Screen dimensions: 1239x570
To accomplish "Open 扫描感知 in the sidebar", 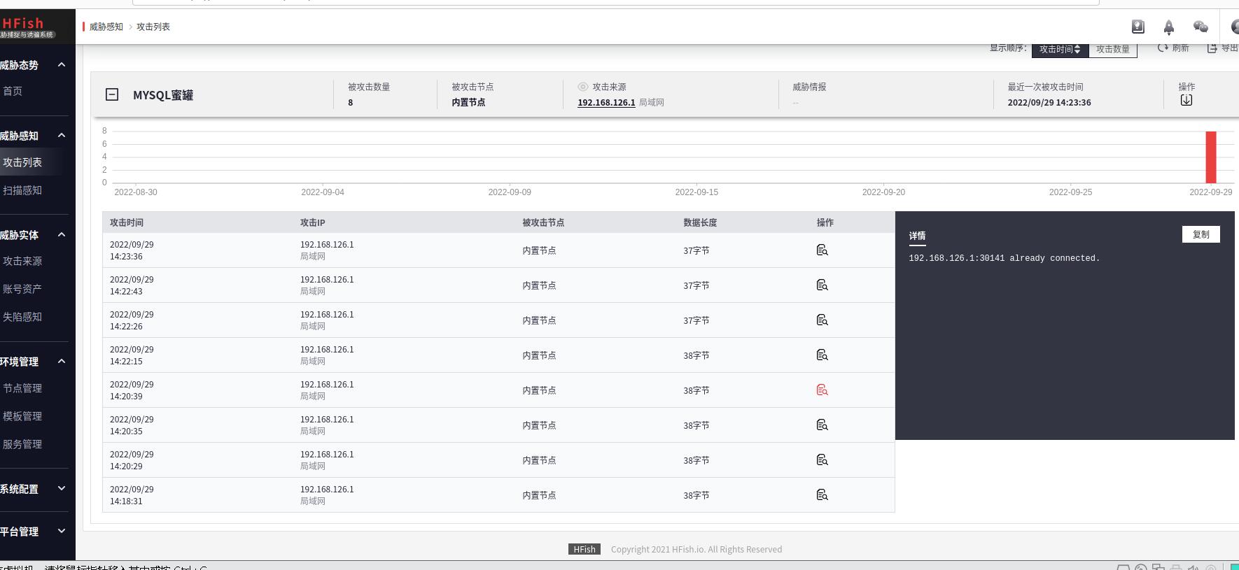I will tap(22, 190).
